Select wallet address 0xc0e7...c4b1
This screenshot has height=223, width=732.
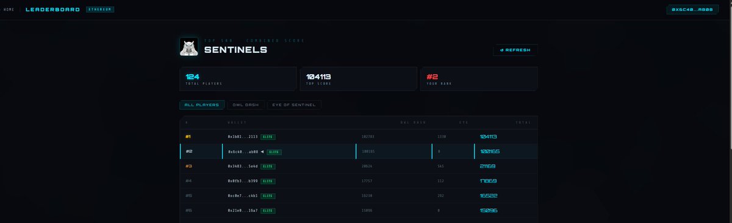tap(243, 196)
